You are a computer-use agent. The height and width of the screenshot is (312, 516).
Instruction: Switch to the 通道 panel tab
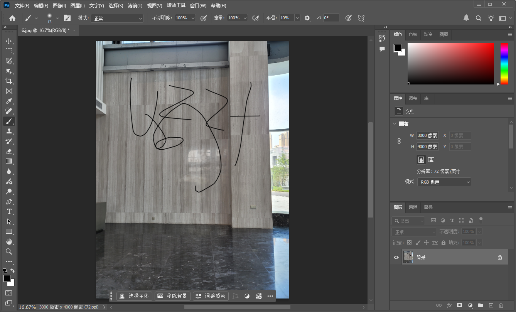tap(413, 207)
